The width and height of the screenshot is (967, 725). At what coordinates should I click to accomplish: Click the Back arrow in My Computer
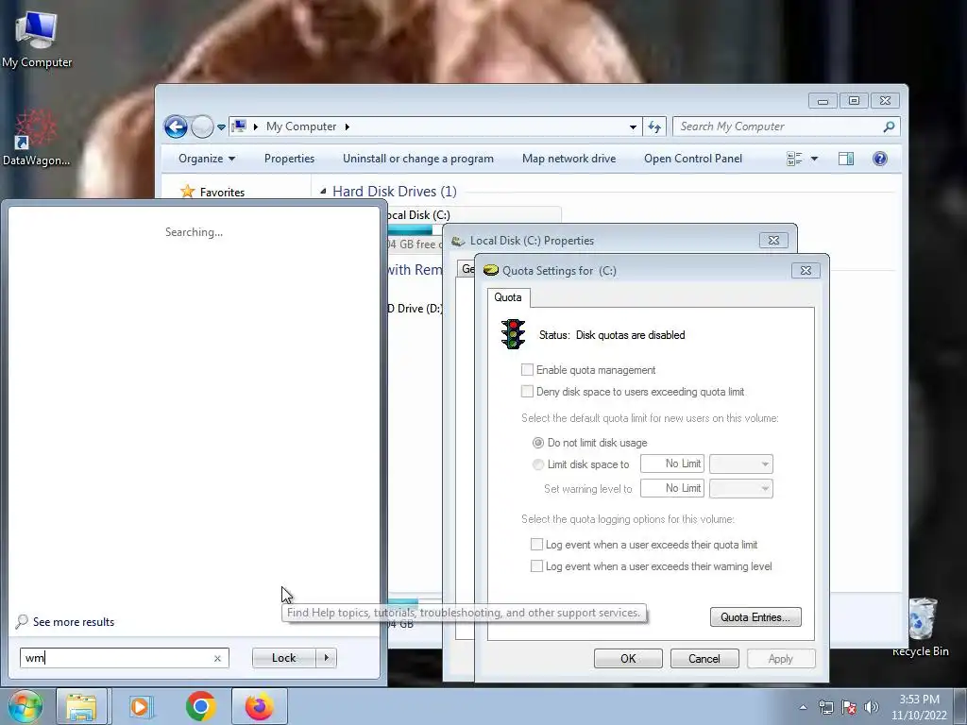[x=176, y=127]
